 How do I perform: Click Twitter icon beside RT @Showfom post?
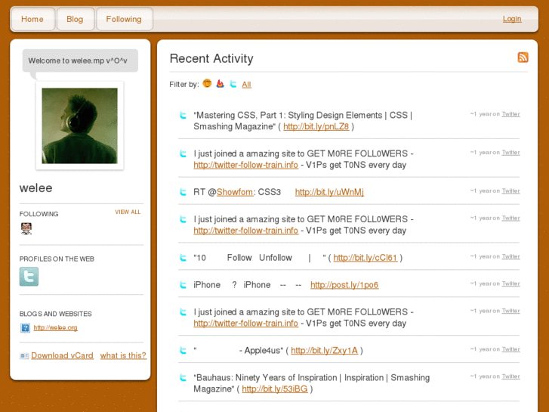pos(183,192)
